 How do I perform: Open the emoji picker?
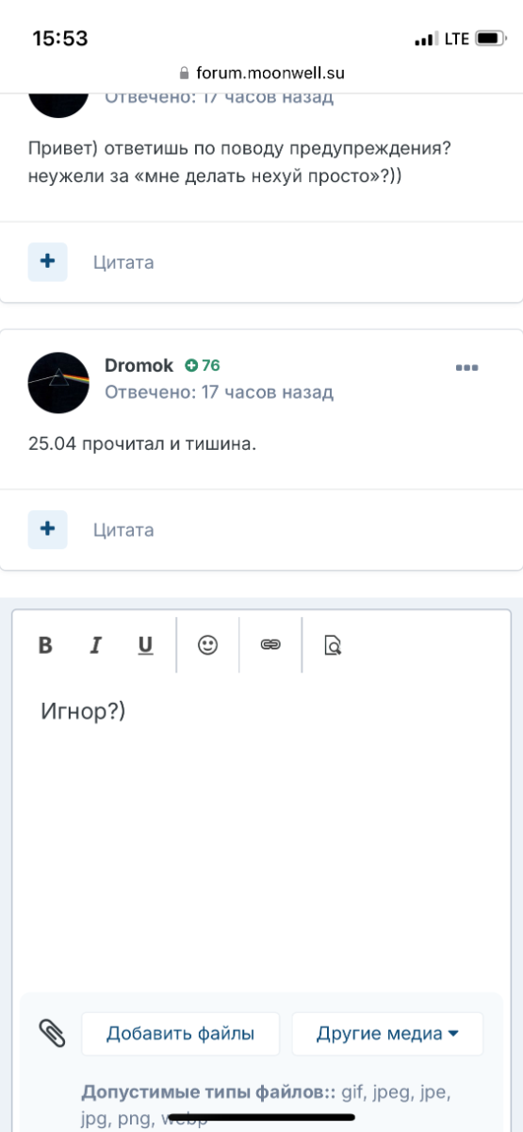[207, 645]
